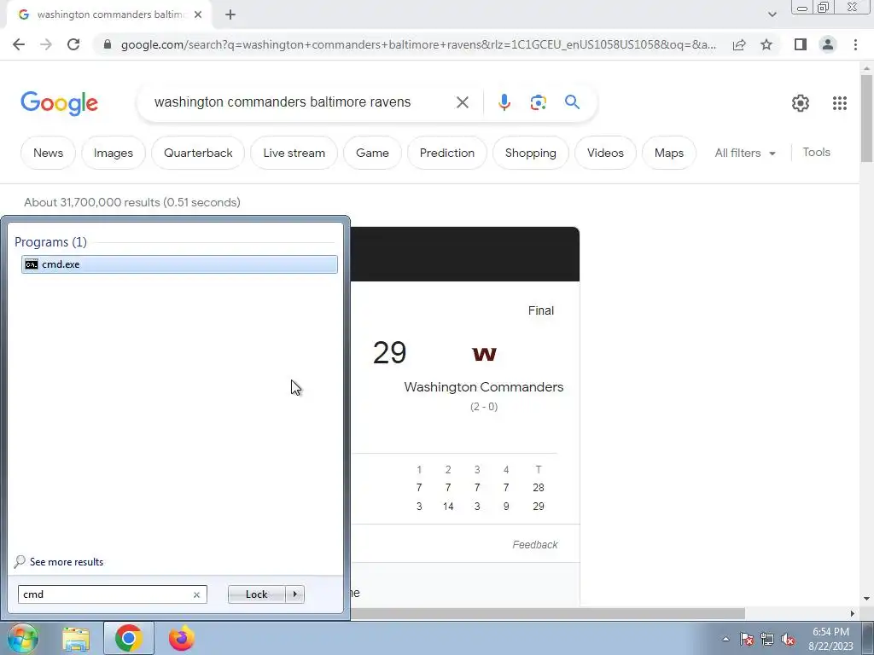The height and width of the screenshot is (655, 874).
Task: Launch Firefox from the taskbar
Action: pyautogui.click(x=181, y=638)
